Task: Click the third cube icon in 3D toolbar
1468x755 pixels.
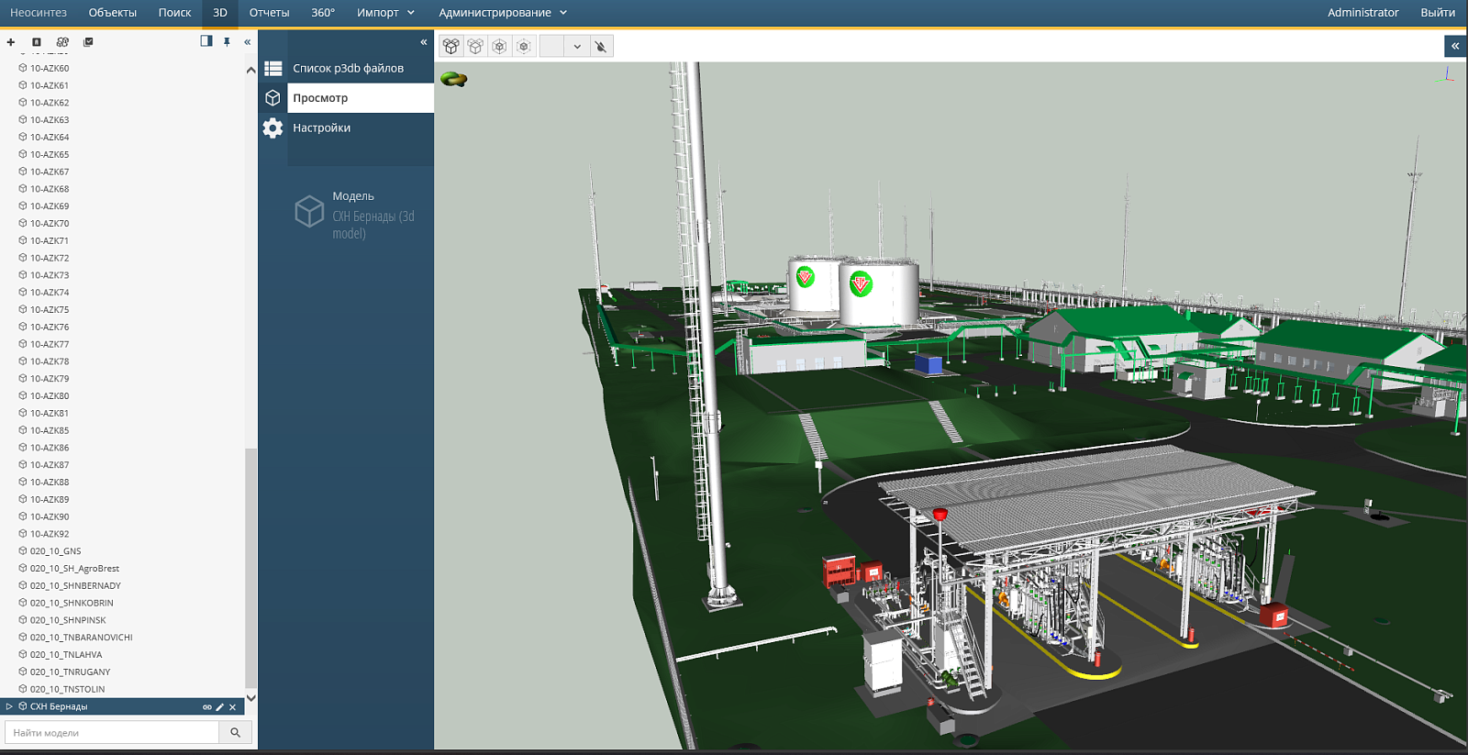Action: [499, 47]
